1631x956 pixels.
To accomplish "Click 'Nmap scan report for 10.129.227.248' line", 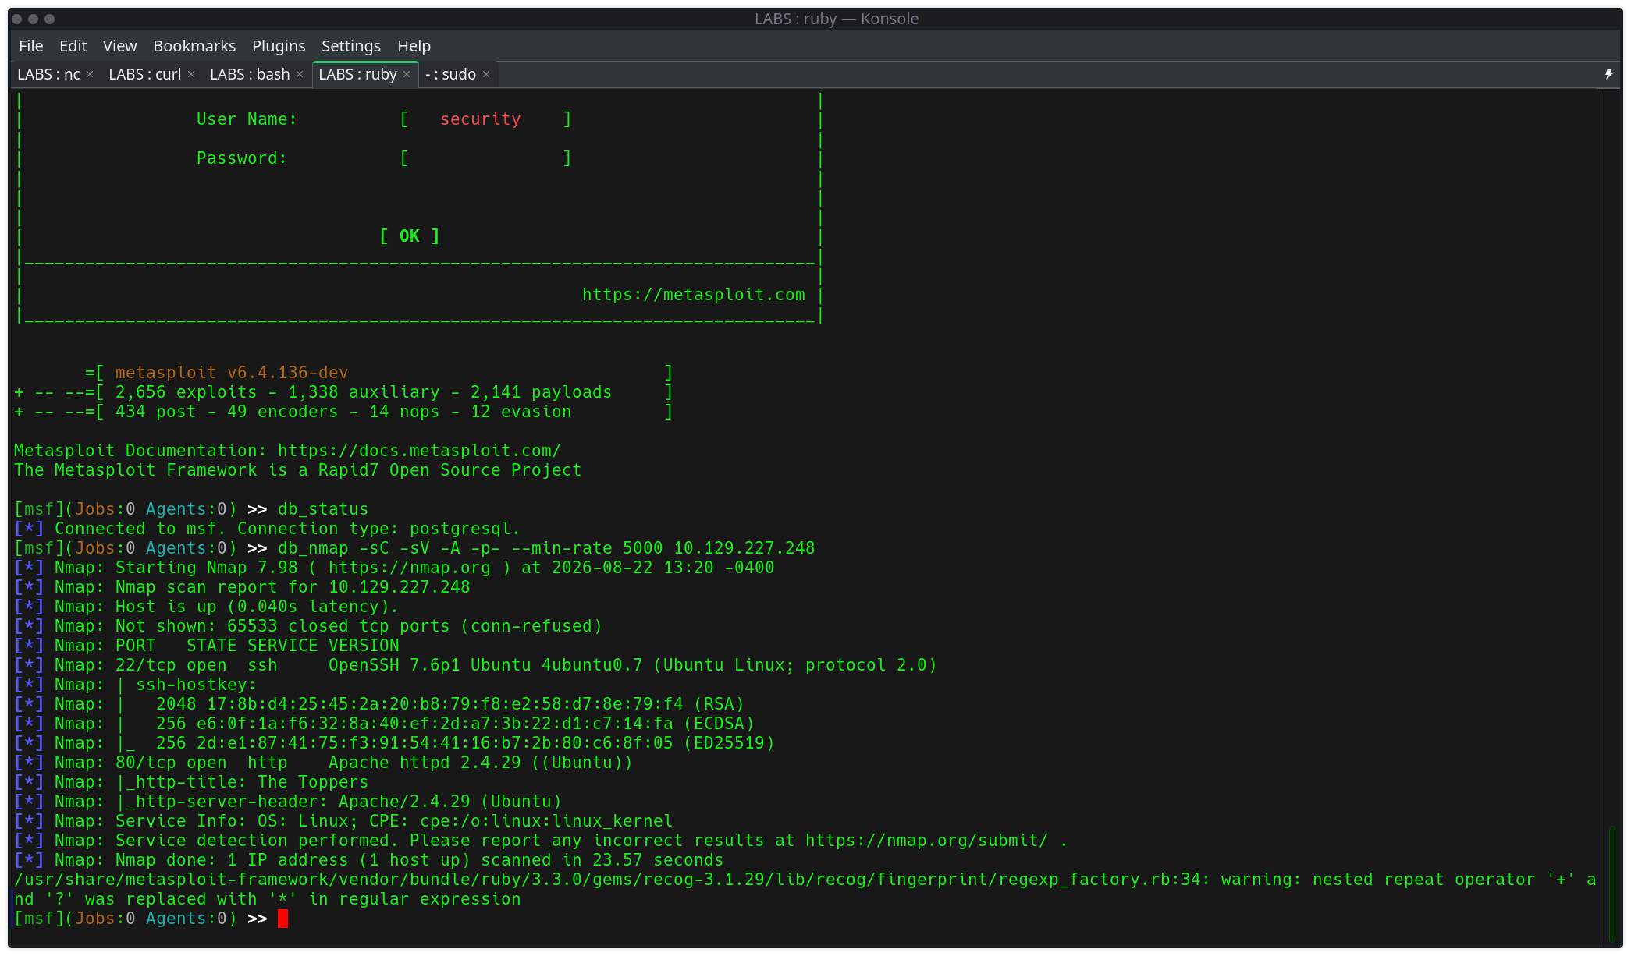I will (x=242, y=587).
